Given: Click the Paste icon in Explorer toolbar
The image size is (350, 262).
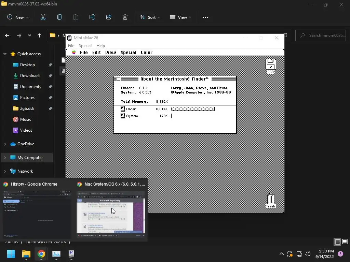Looking at the screenshot, I should tap(76, 17).
